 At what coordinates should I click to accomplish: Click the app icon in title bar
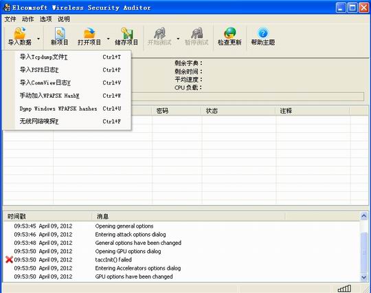tap(7, 8)
